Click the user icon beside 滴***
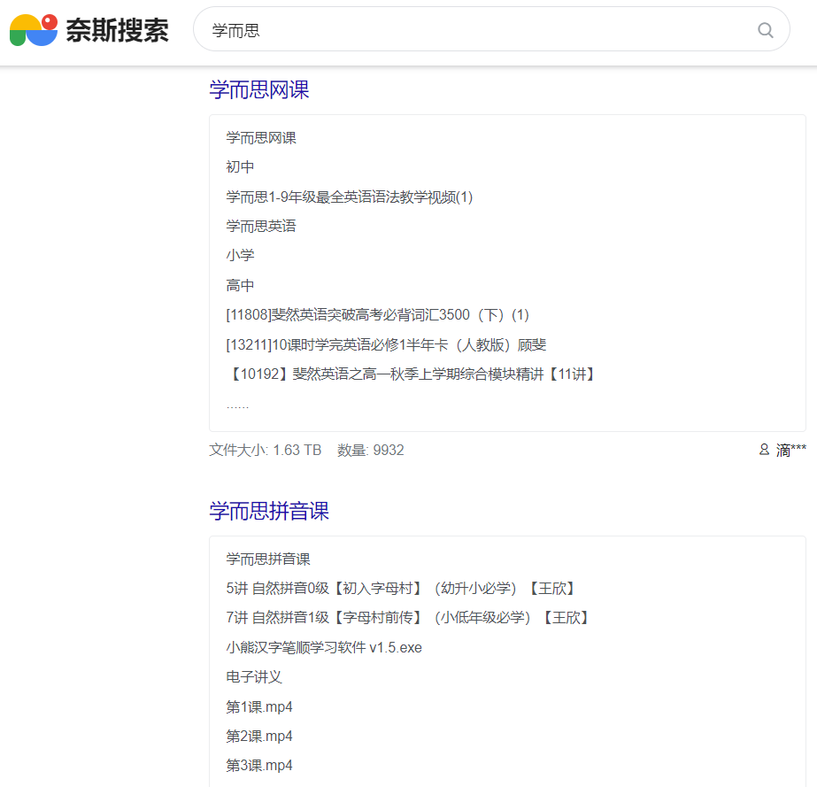This screenshot has height=787, width=817. coord(764,449)
